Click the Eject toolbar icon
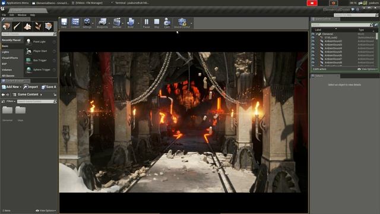Screen dimensions: 380x214 pyautogui.click(x=167, y=22)
